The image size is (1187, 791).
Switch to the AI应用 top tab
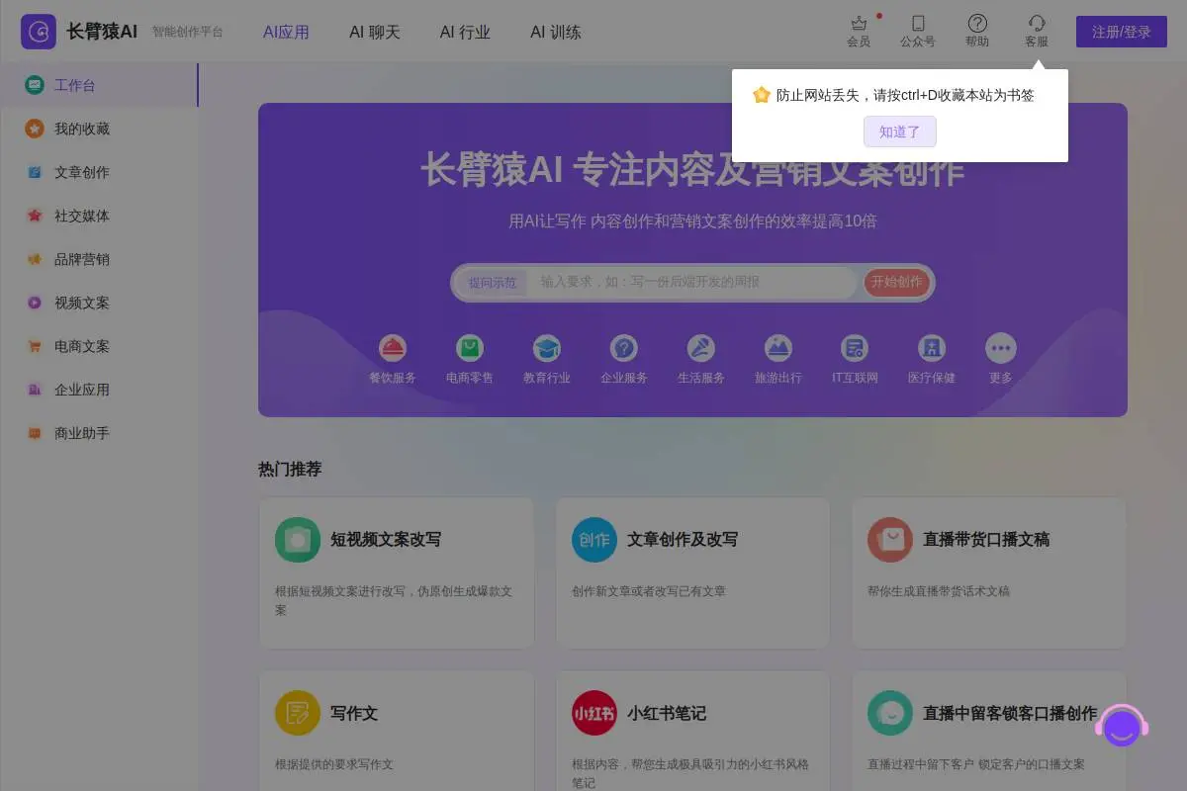[286, 32]
